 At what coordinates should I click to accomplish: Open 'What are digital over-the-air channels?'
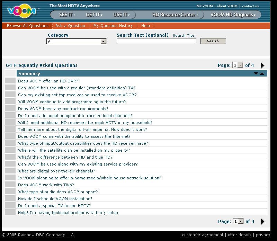(x=56, y=171)
